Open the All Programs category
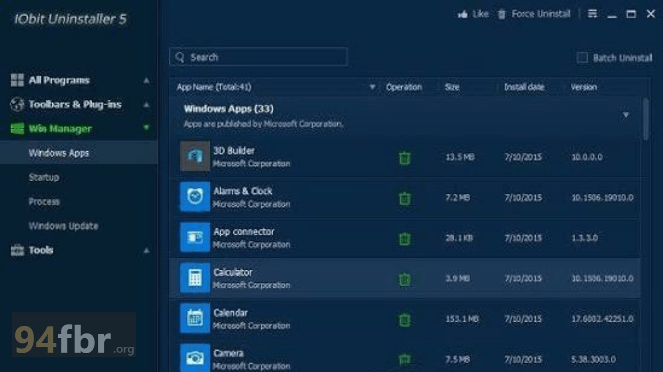The height and width of the screenshot is (372, 663). [59, 80]
